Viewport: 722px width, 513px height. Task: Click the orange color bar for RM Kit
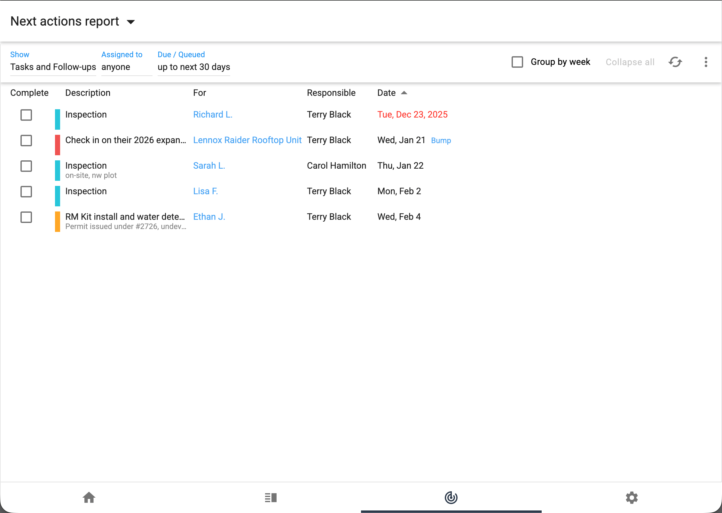click(x=58, y=221)
